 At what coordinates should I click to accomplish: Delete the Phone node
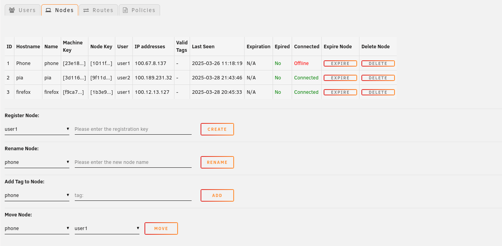pos(378,63)
